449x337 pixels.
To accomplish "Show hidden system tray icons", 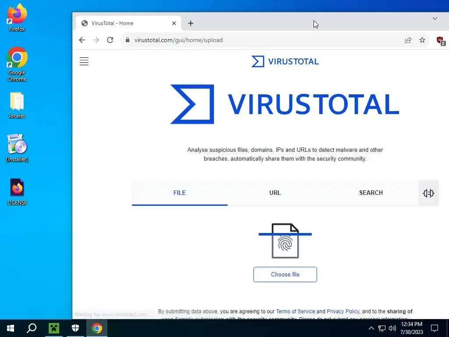I will (x=371, y=328).
